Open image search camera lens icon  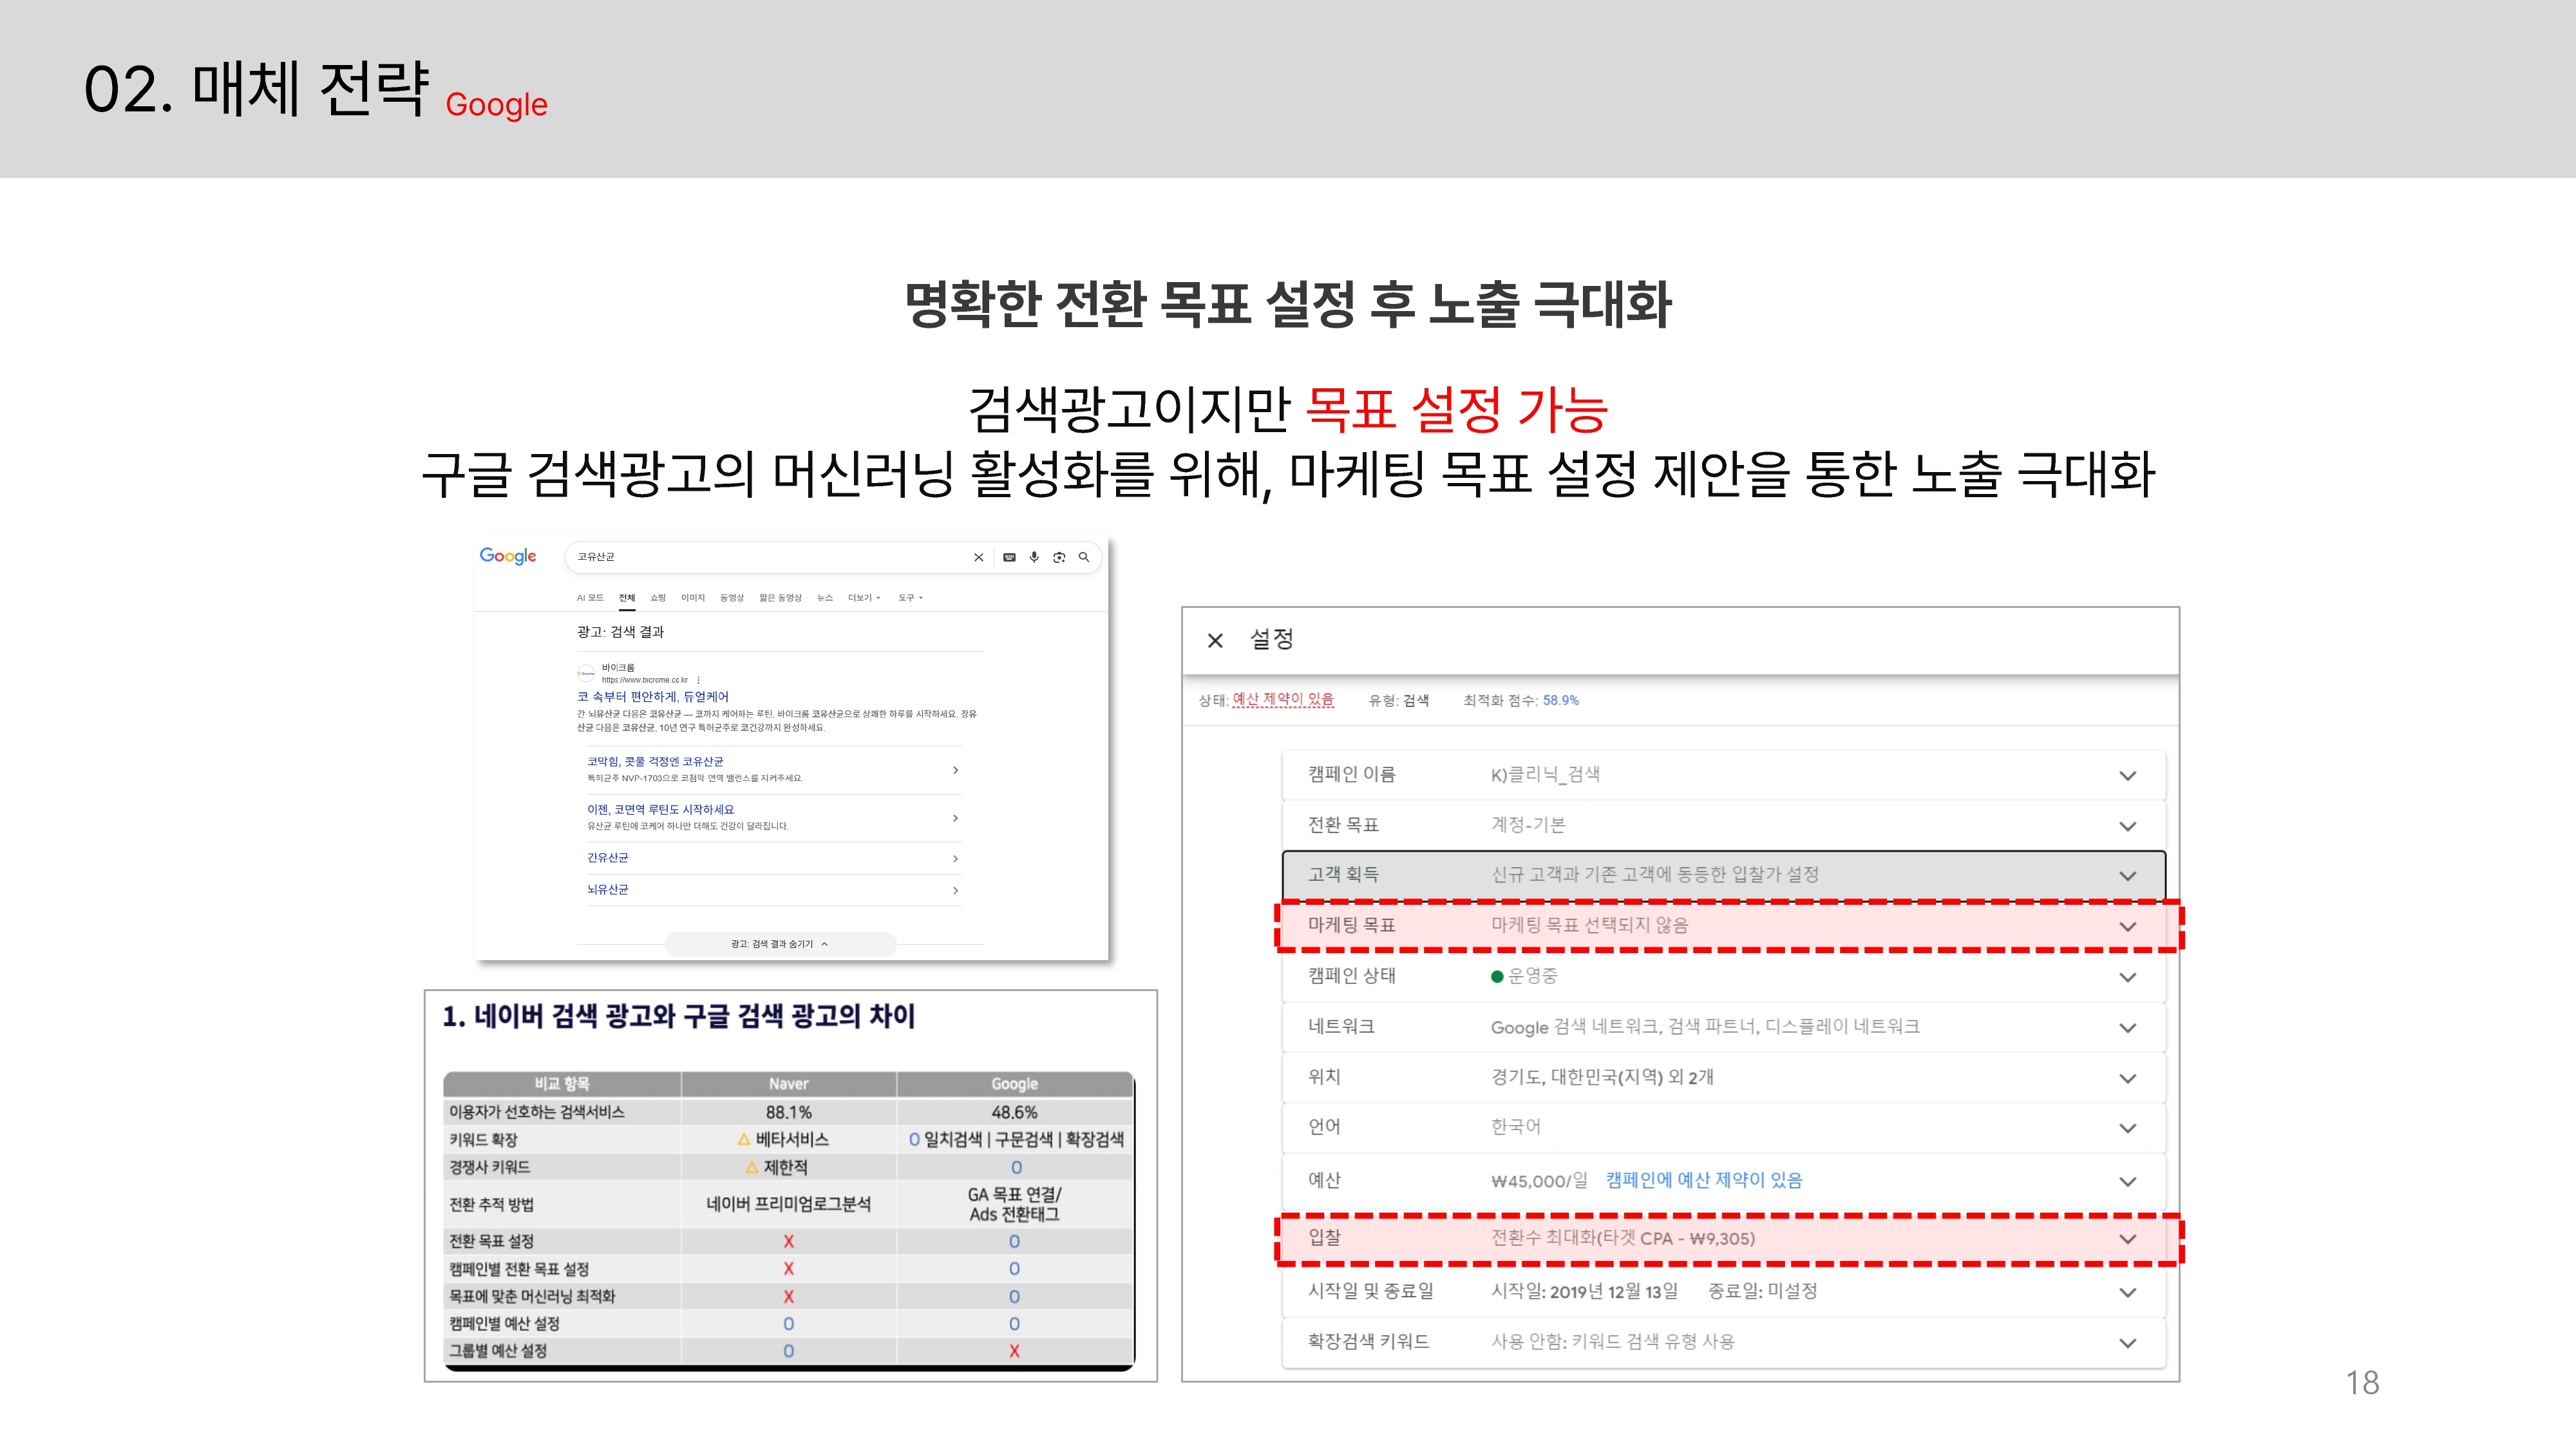click(1059, 558)
